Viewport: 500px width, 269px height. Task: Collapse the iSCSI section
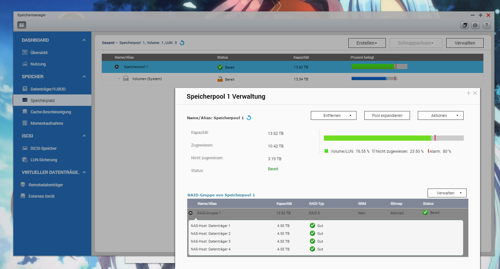coord(84,136)
